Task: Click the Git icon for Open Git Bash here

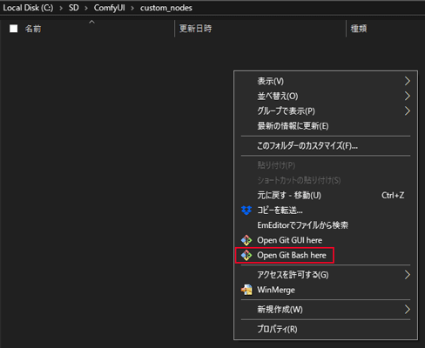Action: point(246,255)
